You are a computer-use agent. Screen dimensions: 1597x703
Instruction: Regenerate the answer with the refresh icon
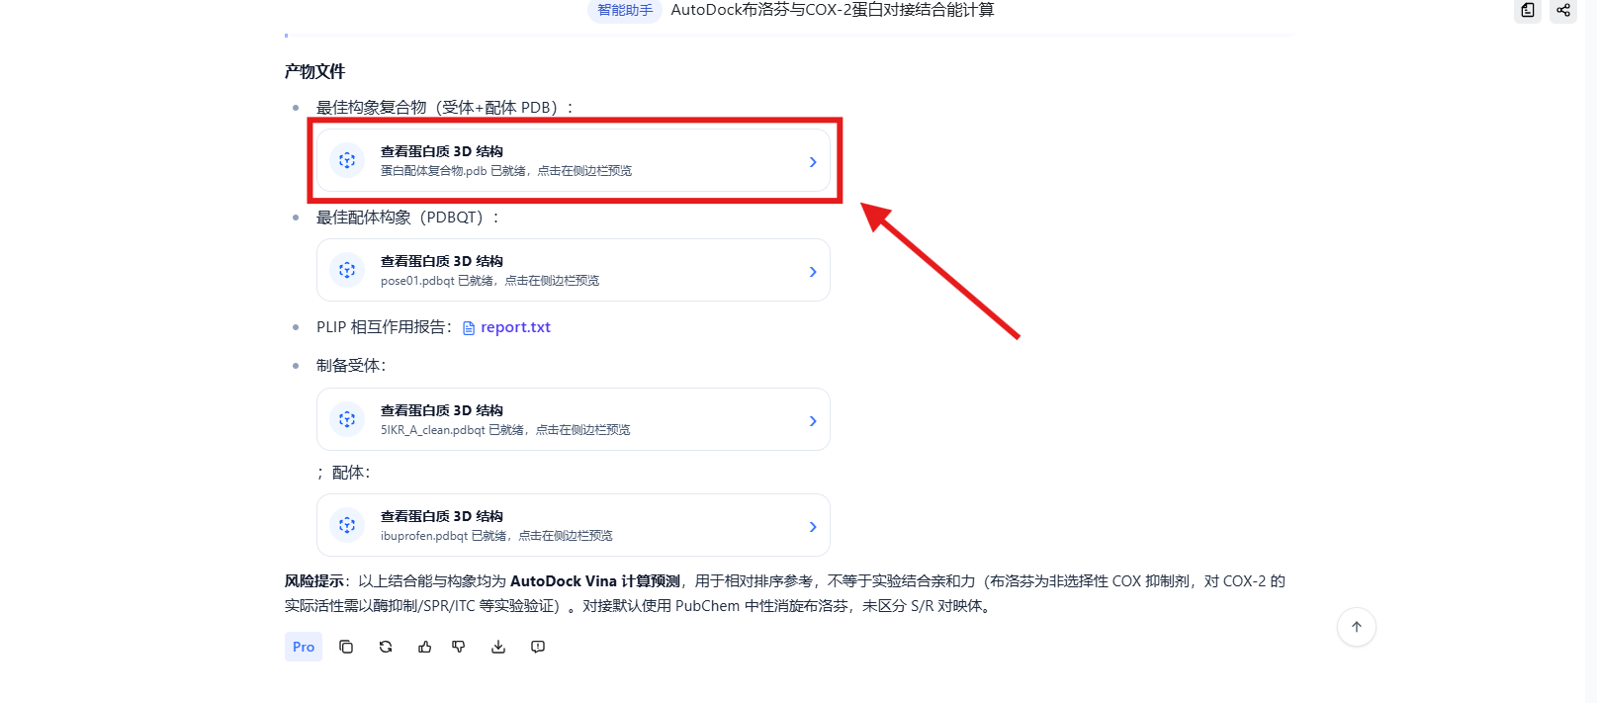click(386, 647)
